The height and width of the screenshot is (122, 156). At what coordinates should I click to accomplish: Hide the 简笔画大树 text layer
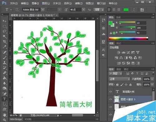click(x=110, y=91)
